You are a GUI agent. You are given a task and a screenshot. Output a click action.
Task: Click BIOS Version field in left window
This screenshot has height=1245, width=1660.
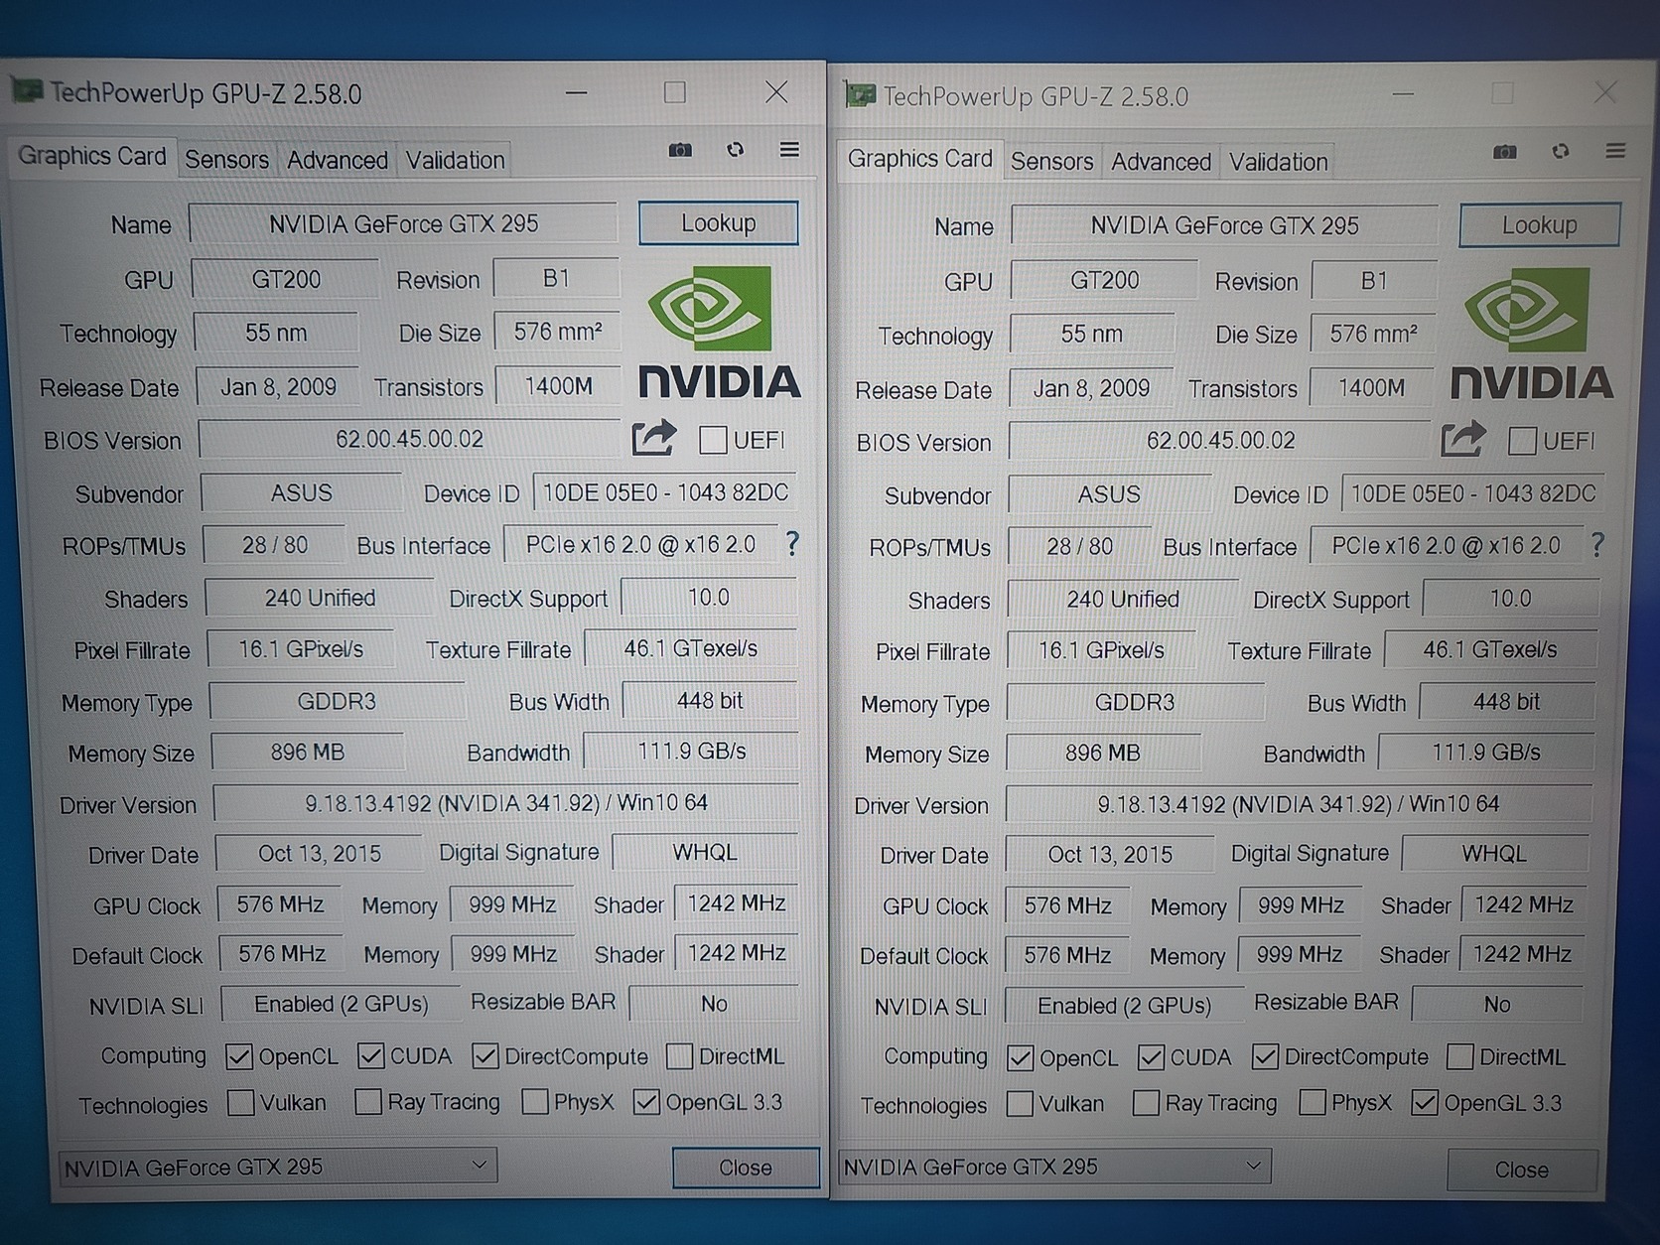coord(409,439)
